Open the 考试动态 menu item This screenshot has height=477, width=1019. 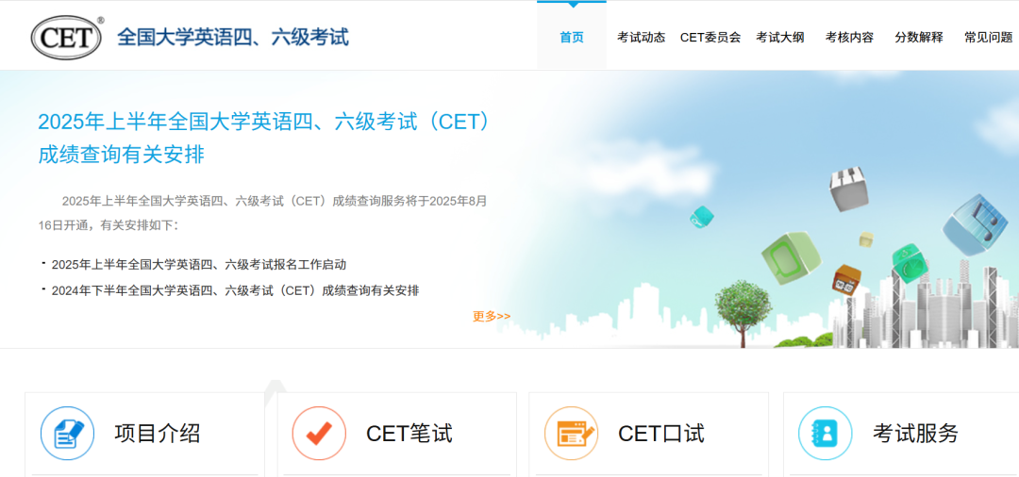[641, 38]
